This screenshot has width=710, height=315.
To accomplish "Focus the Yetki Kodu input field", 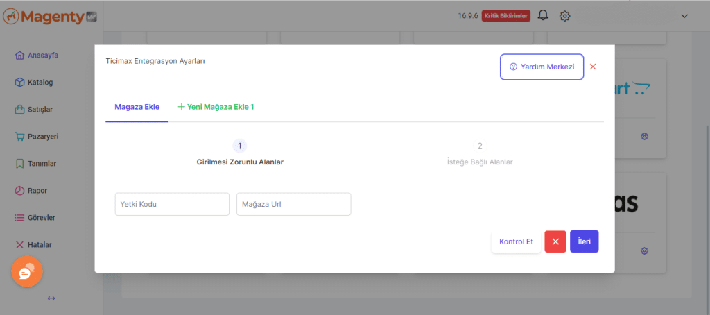I will [x=172, y=204].
